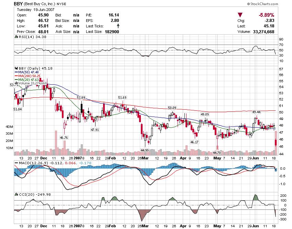This screenshot has width=292, height=229.
Task: Click the Last Size value 182900
Action: 112,32
